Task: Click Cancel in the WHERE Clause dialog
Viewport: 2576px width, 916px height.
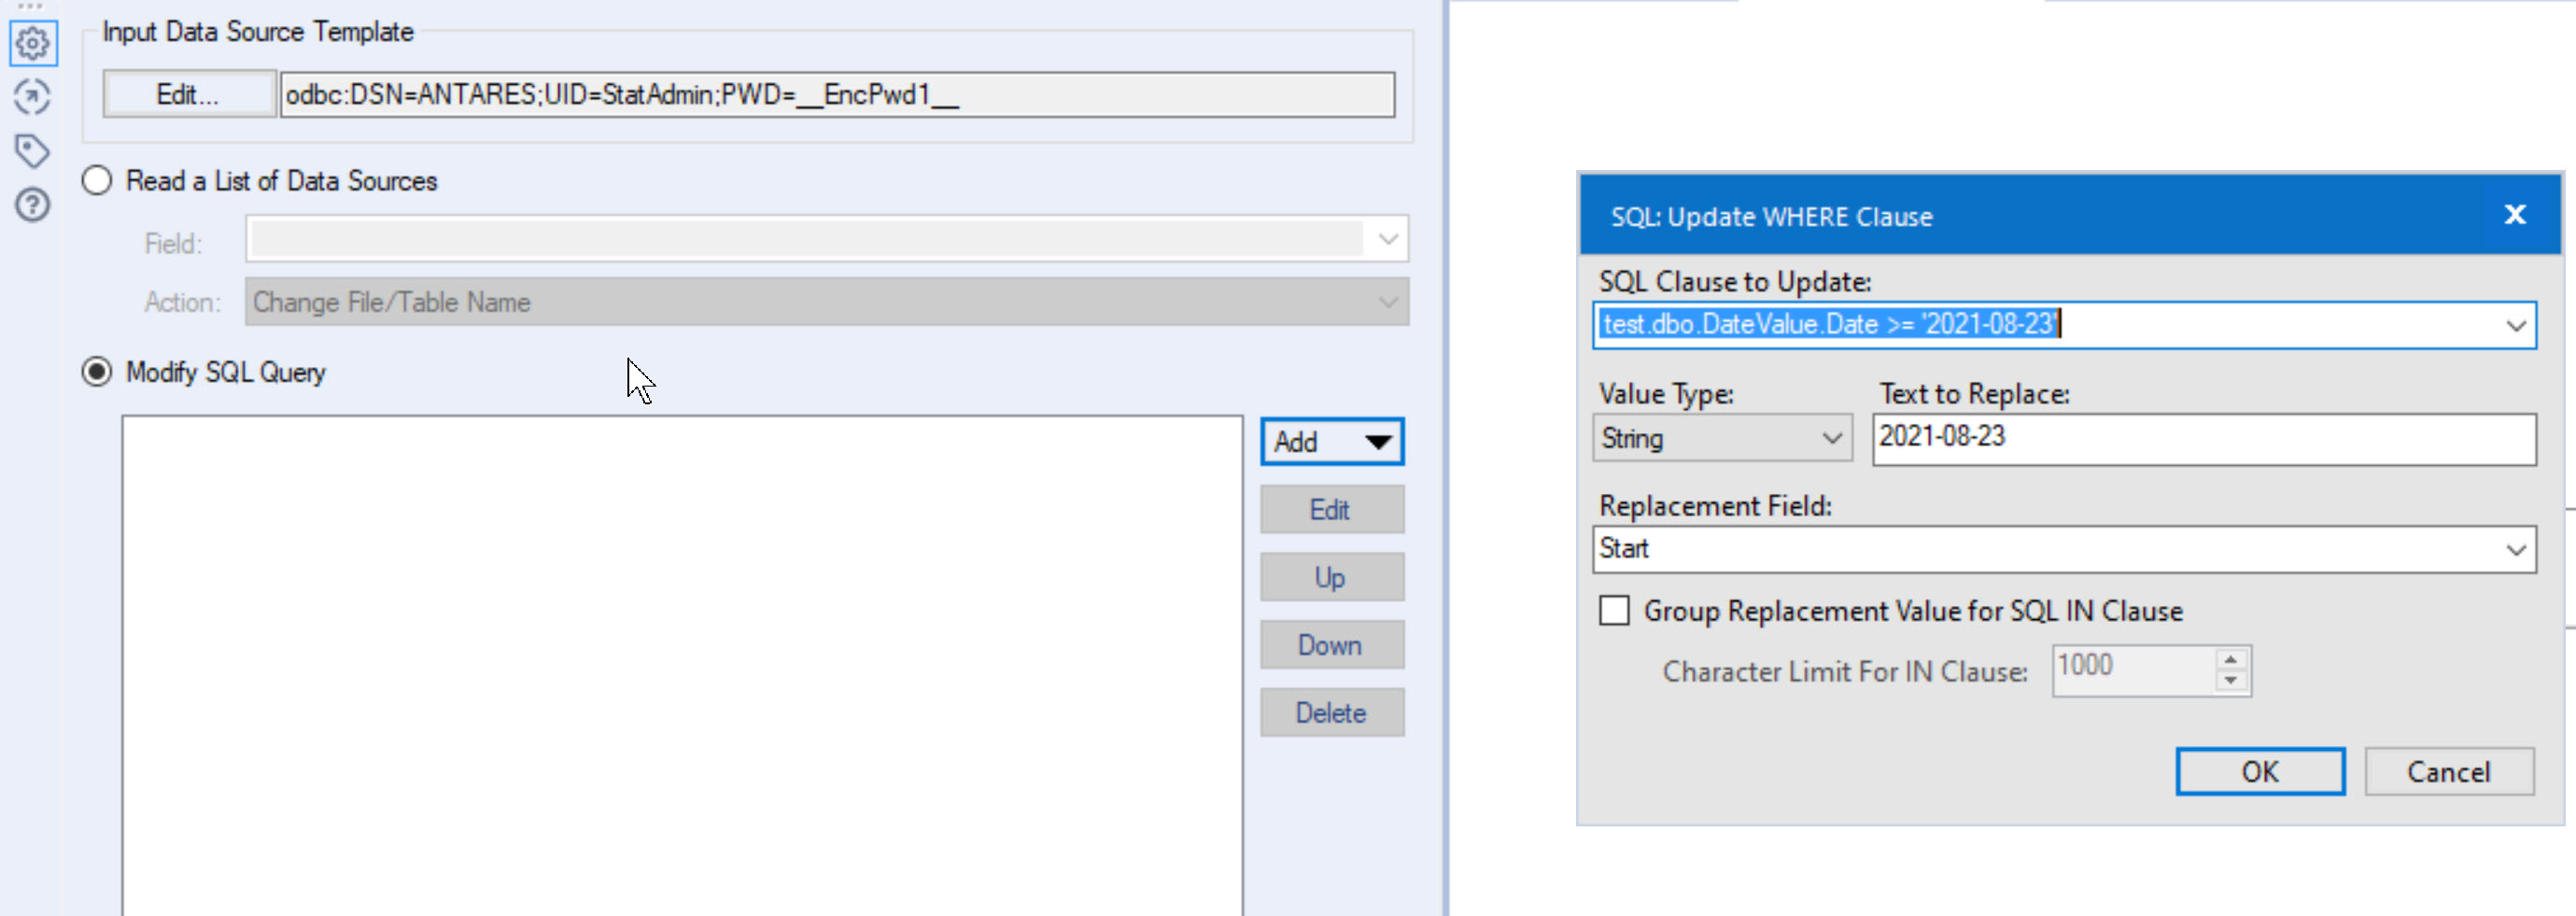Action: click(2449, 771)
